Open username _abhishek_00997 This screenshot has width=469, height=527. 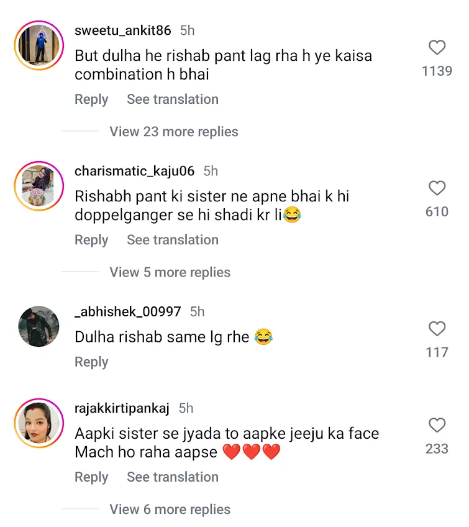click(127, 311)
